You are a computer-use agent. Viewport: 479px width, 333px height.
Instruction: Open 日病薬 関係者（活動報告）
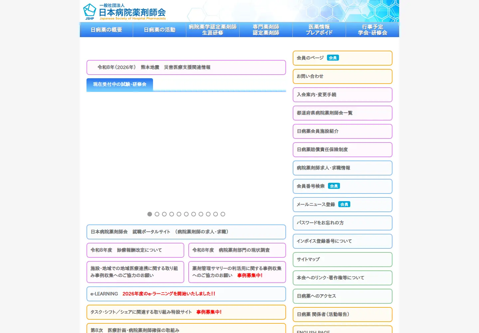click(343, 314)
